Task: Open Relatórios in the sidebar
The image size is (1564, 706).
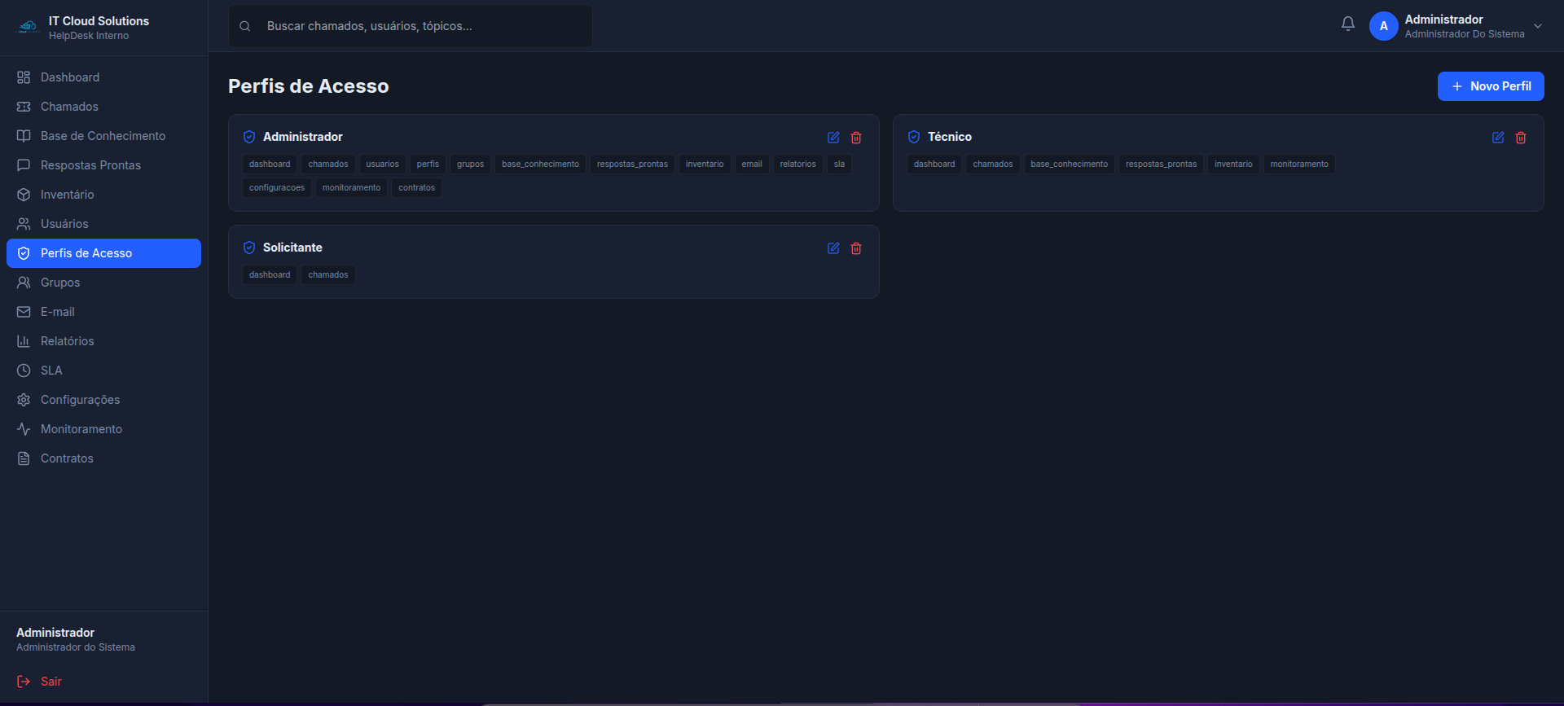Action: coord(103,341)
